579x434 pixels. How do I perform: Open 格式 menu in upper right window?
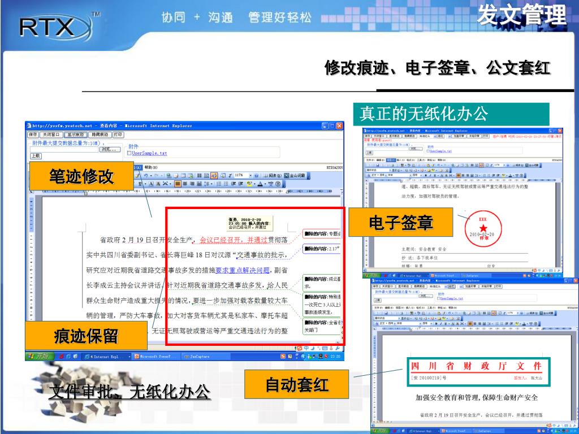pyautogui.click(x=411, y=160)
